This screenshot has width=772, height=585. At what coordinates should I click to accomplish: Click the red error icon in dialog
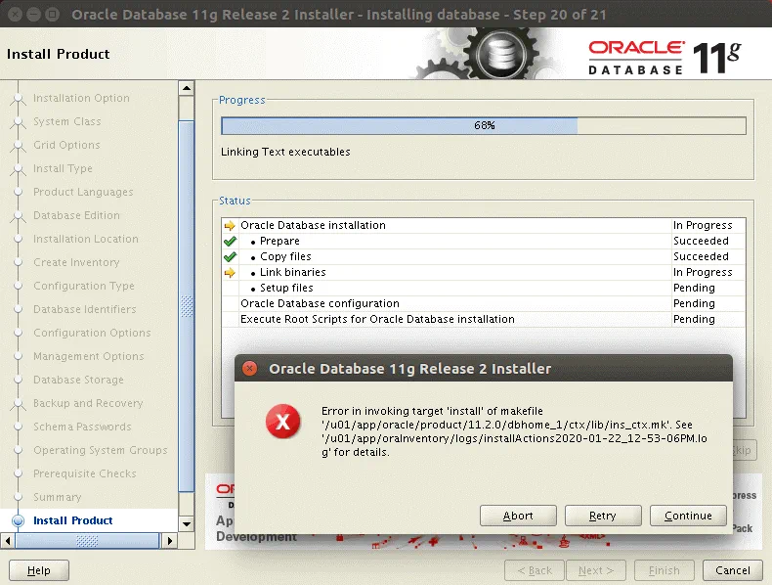coord(282,423)
